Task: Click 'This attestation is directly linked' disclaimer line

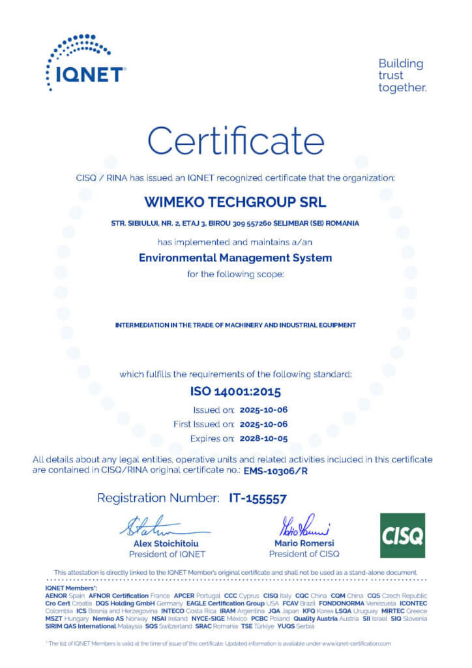Action: 235,573
